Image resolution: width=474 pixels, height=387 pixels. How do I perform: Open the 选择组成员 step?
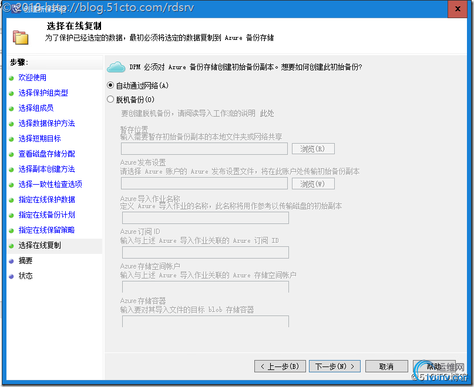tap(36, 108)
